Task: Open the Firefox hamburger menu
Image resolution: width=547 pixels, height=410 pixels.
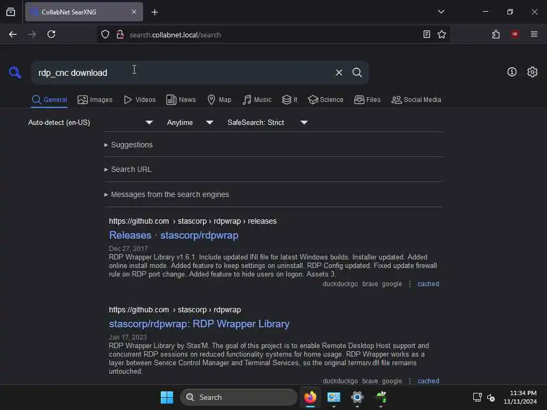Action: point(534,34)
